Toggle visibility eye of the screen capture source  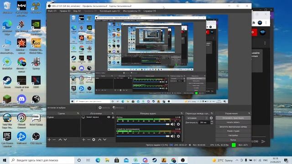(x=109, y=117)
